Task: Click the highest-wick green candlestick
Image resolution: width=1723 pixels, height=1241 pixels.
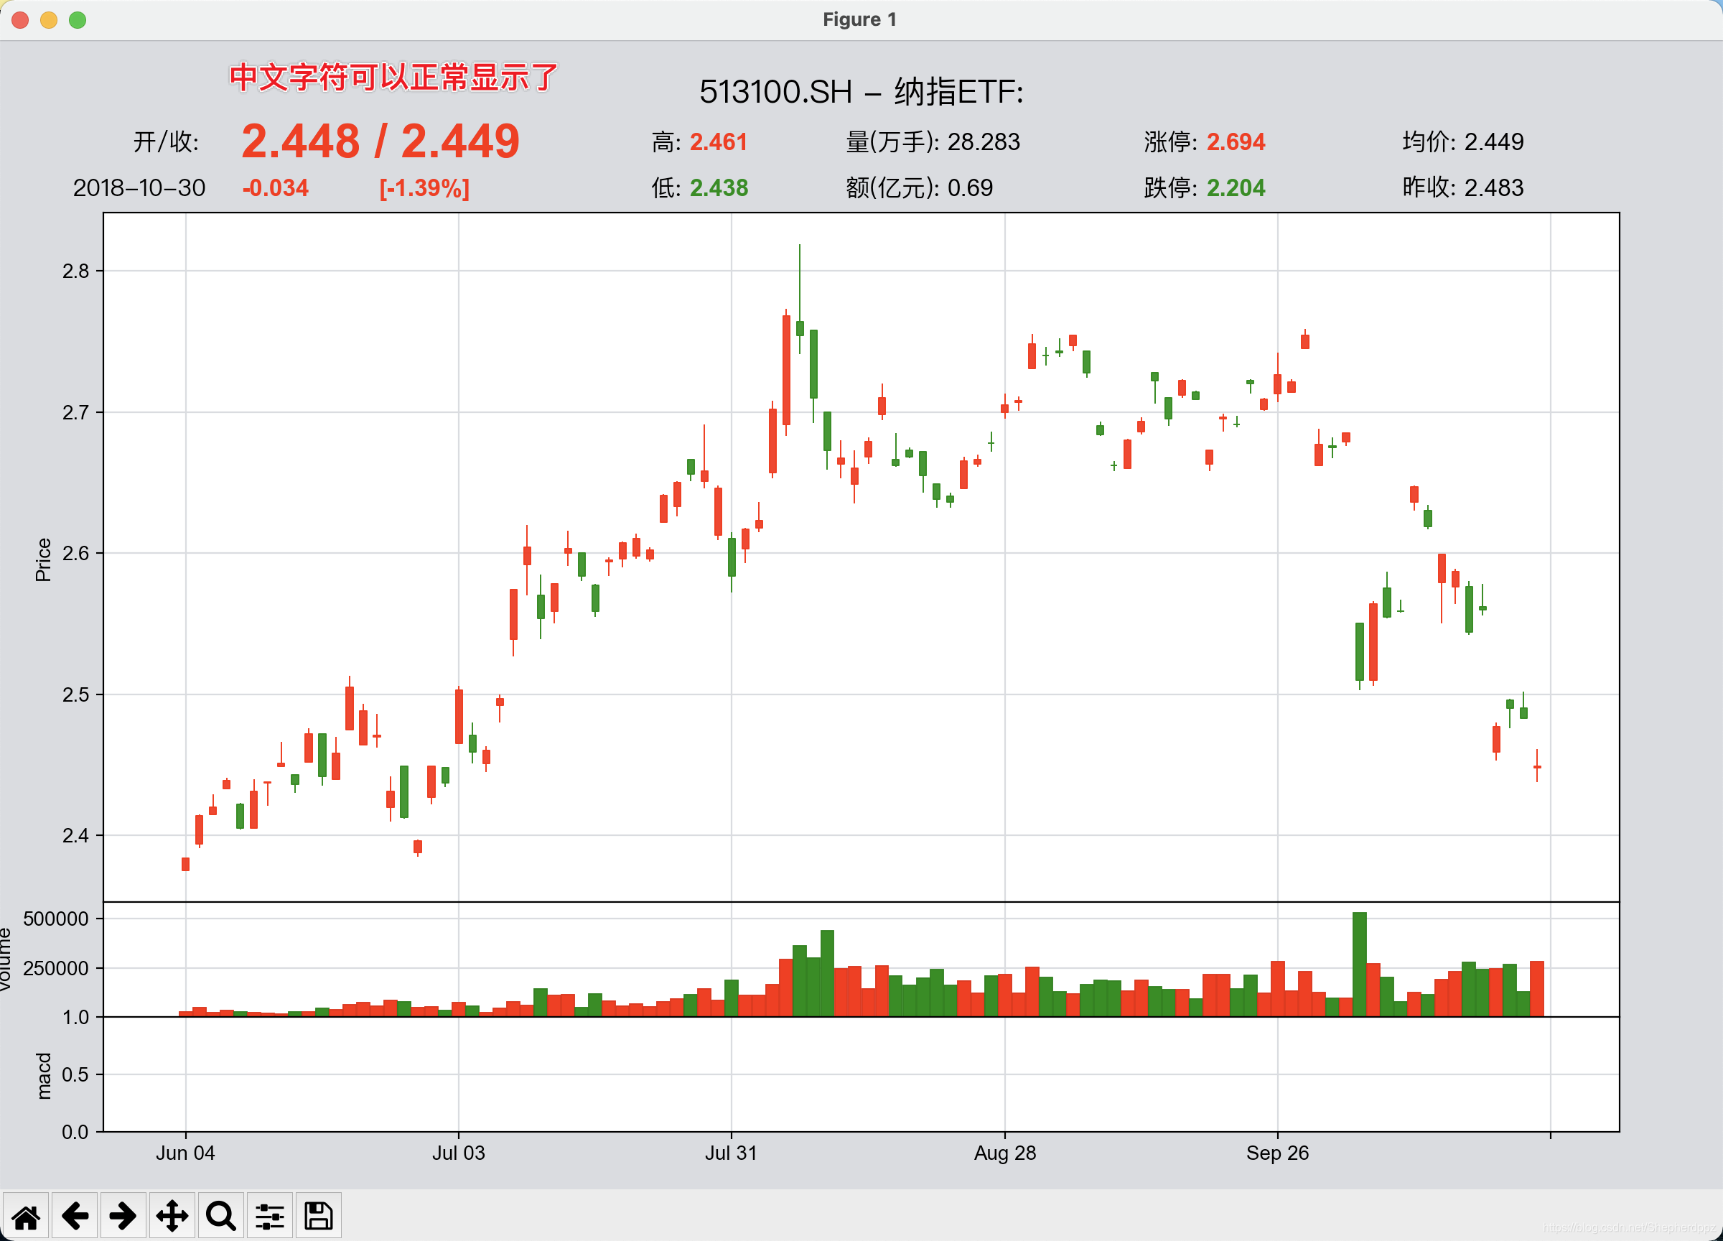Action: coord(799,327)
